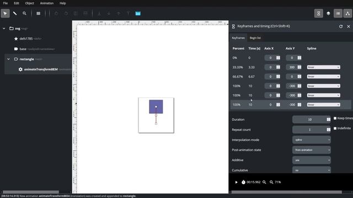
Task: Select the base tree item
Action: point(23,49)
